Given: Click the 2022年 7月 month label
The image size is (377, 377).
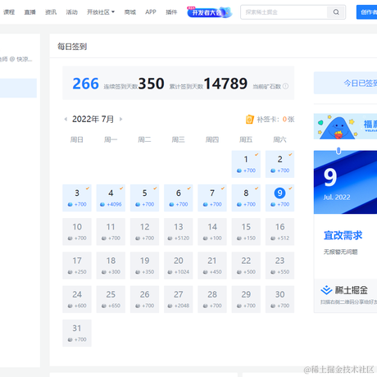Looking at the screenshot, I should [93, 119].
